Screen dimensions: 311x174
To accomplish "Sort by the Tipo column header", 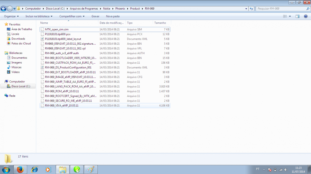I will (139, 23).
